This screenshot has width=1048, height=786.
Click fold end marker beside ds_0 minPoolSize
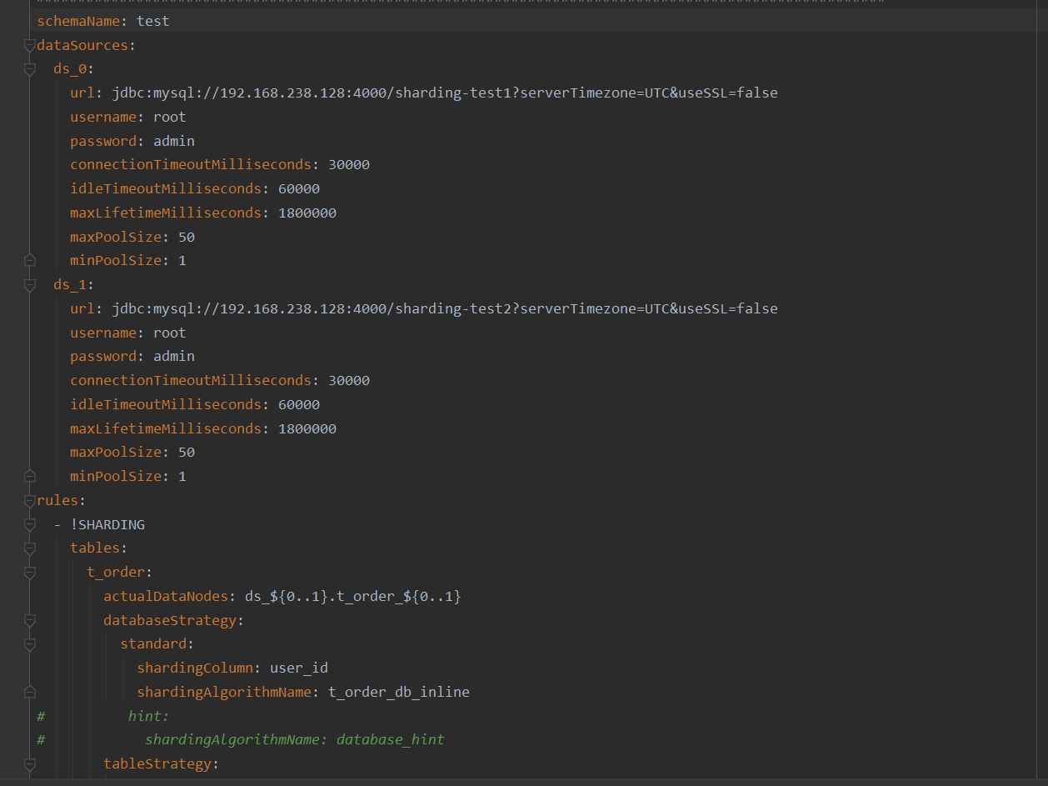pyautogui.click(x=30, y=260)
